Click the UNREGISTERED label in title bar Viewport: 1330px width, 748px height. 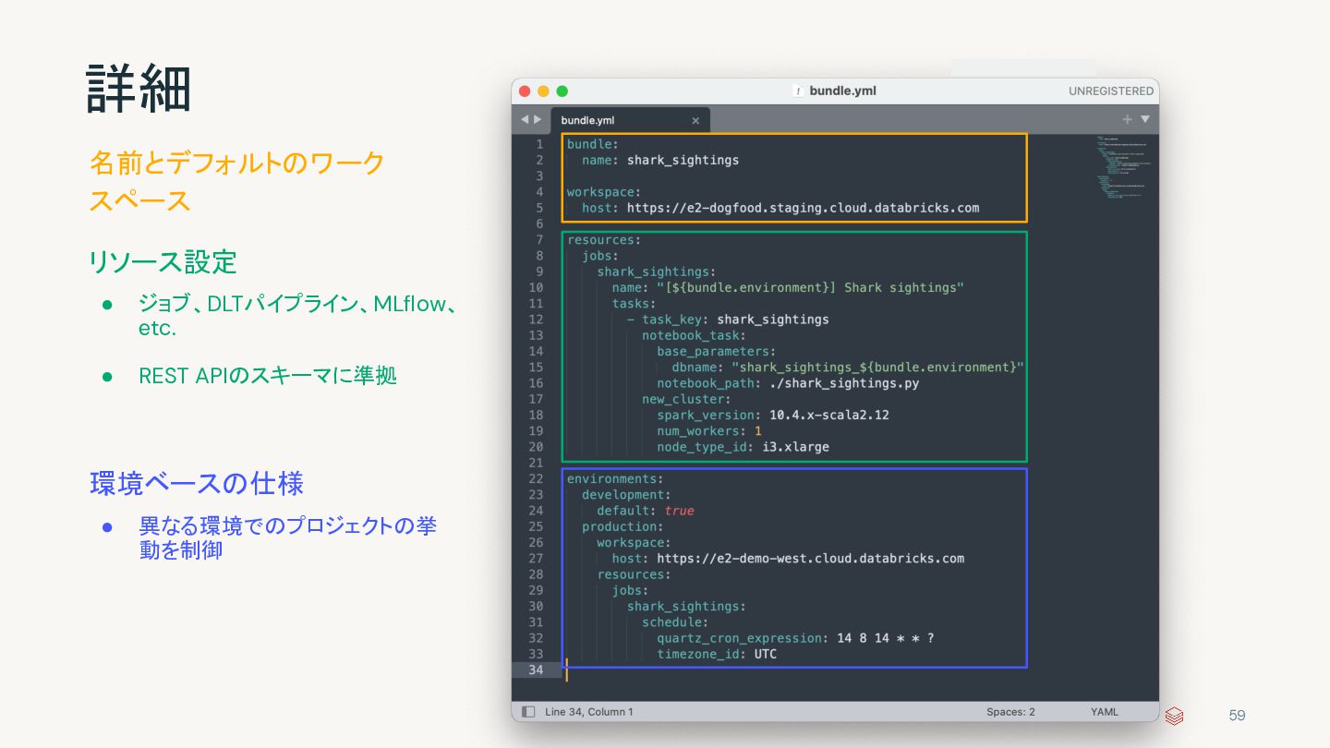pos(1111,91)
